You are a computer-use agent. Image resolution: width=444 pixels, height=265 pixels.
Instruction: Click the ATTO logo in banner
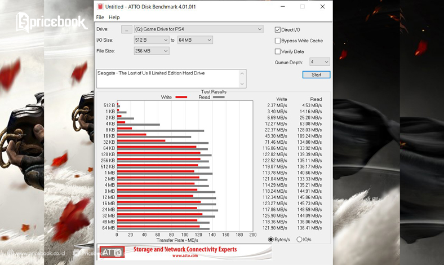pyautogui.click(x=112, y=252)
